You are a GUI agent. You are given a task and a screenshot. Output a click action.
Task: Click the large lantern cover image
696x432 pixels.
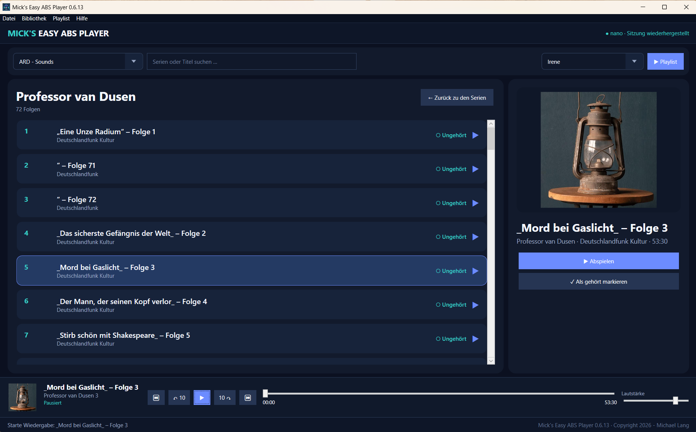pos(598,150)
